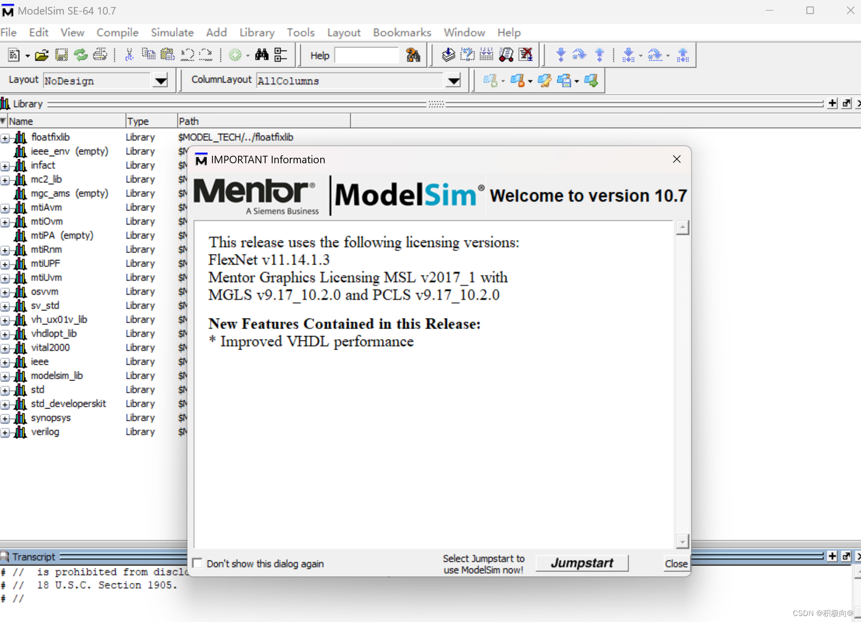Click the Cut scissors icon
Screen dimensions: 861x622
click(x=129, y=55)
